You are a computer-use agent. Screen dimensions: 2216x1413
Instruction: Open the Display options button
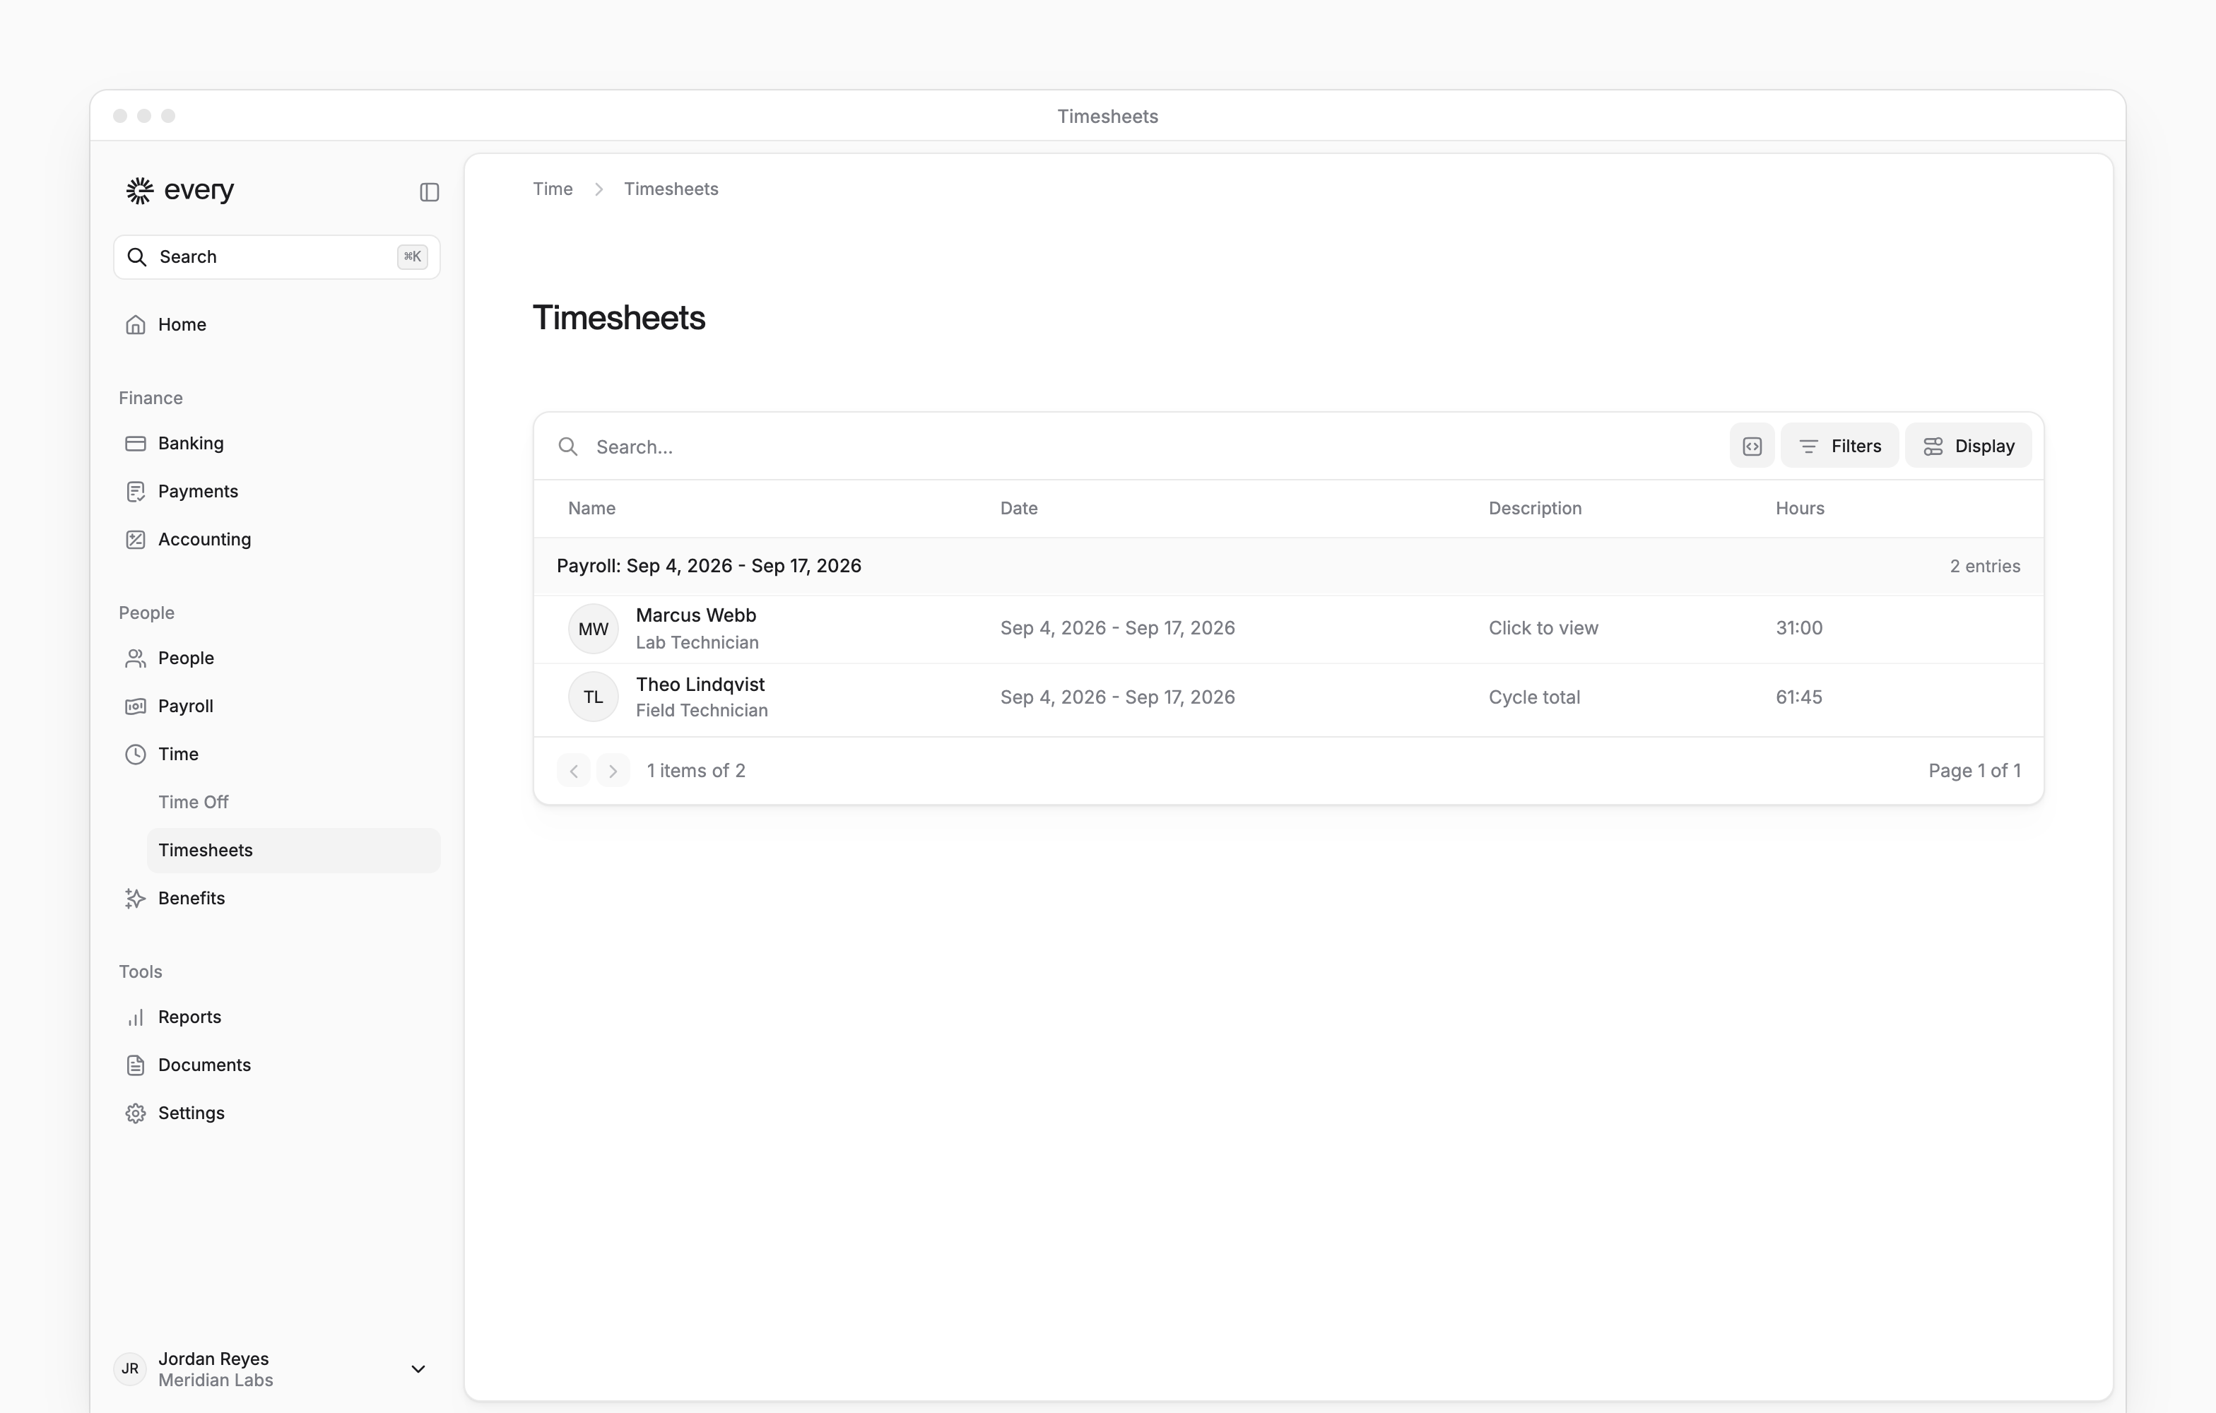click(1969, 447)
